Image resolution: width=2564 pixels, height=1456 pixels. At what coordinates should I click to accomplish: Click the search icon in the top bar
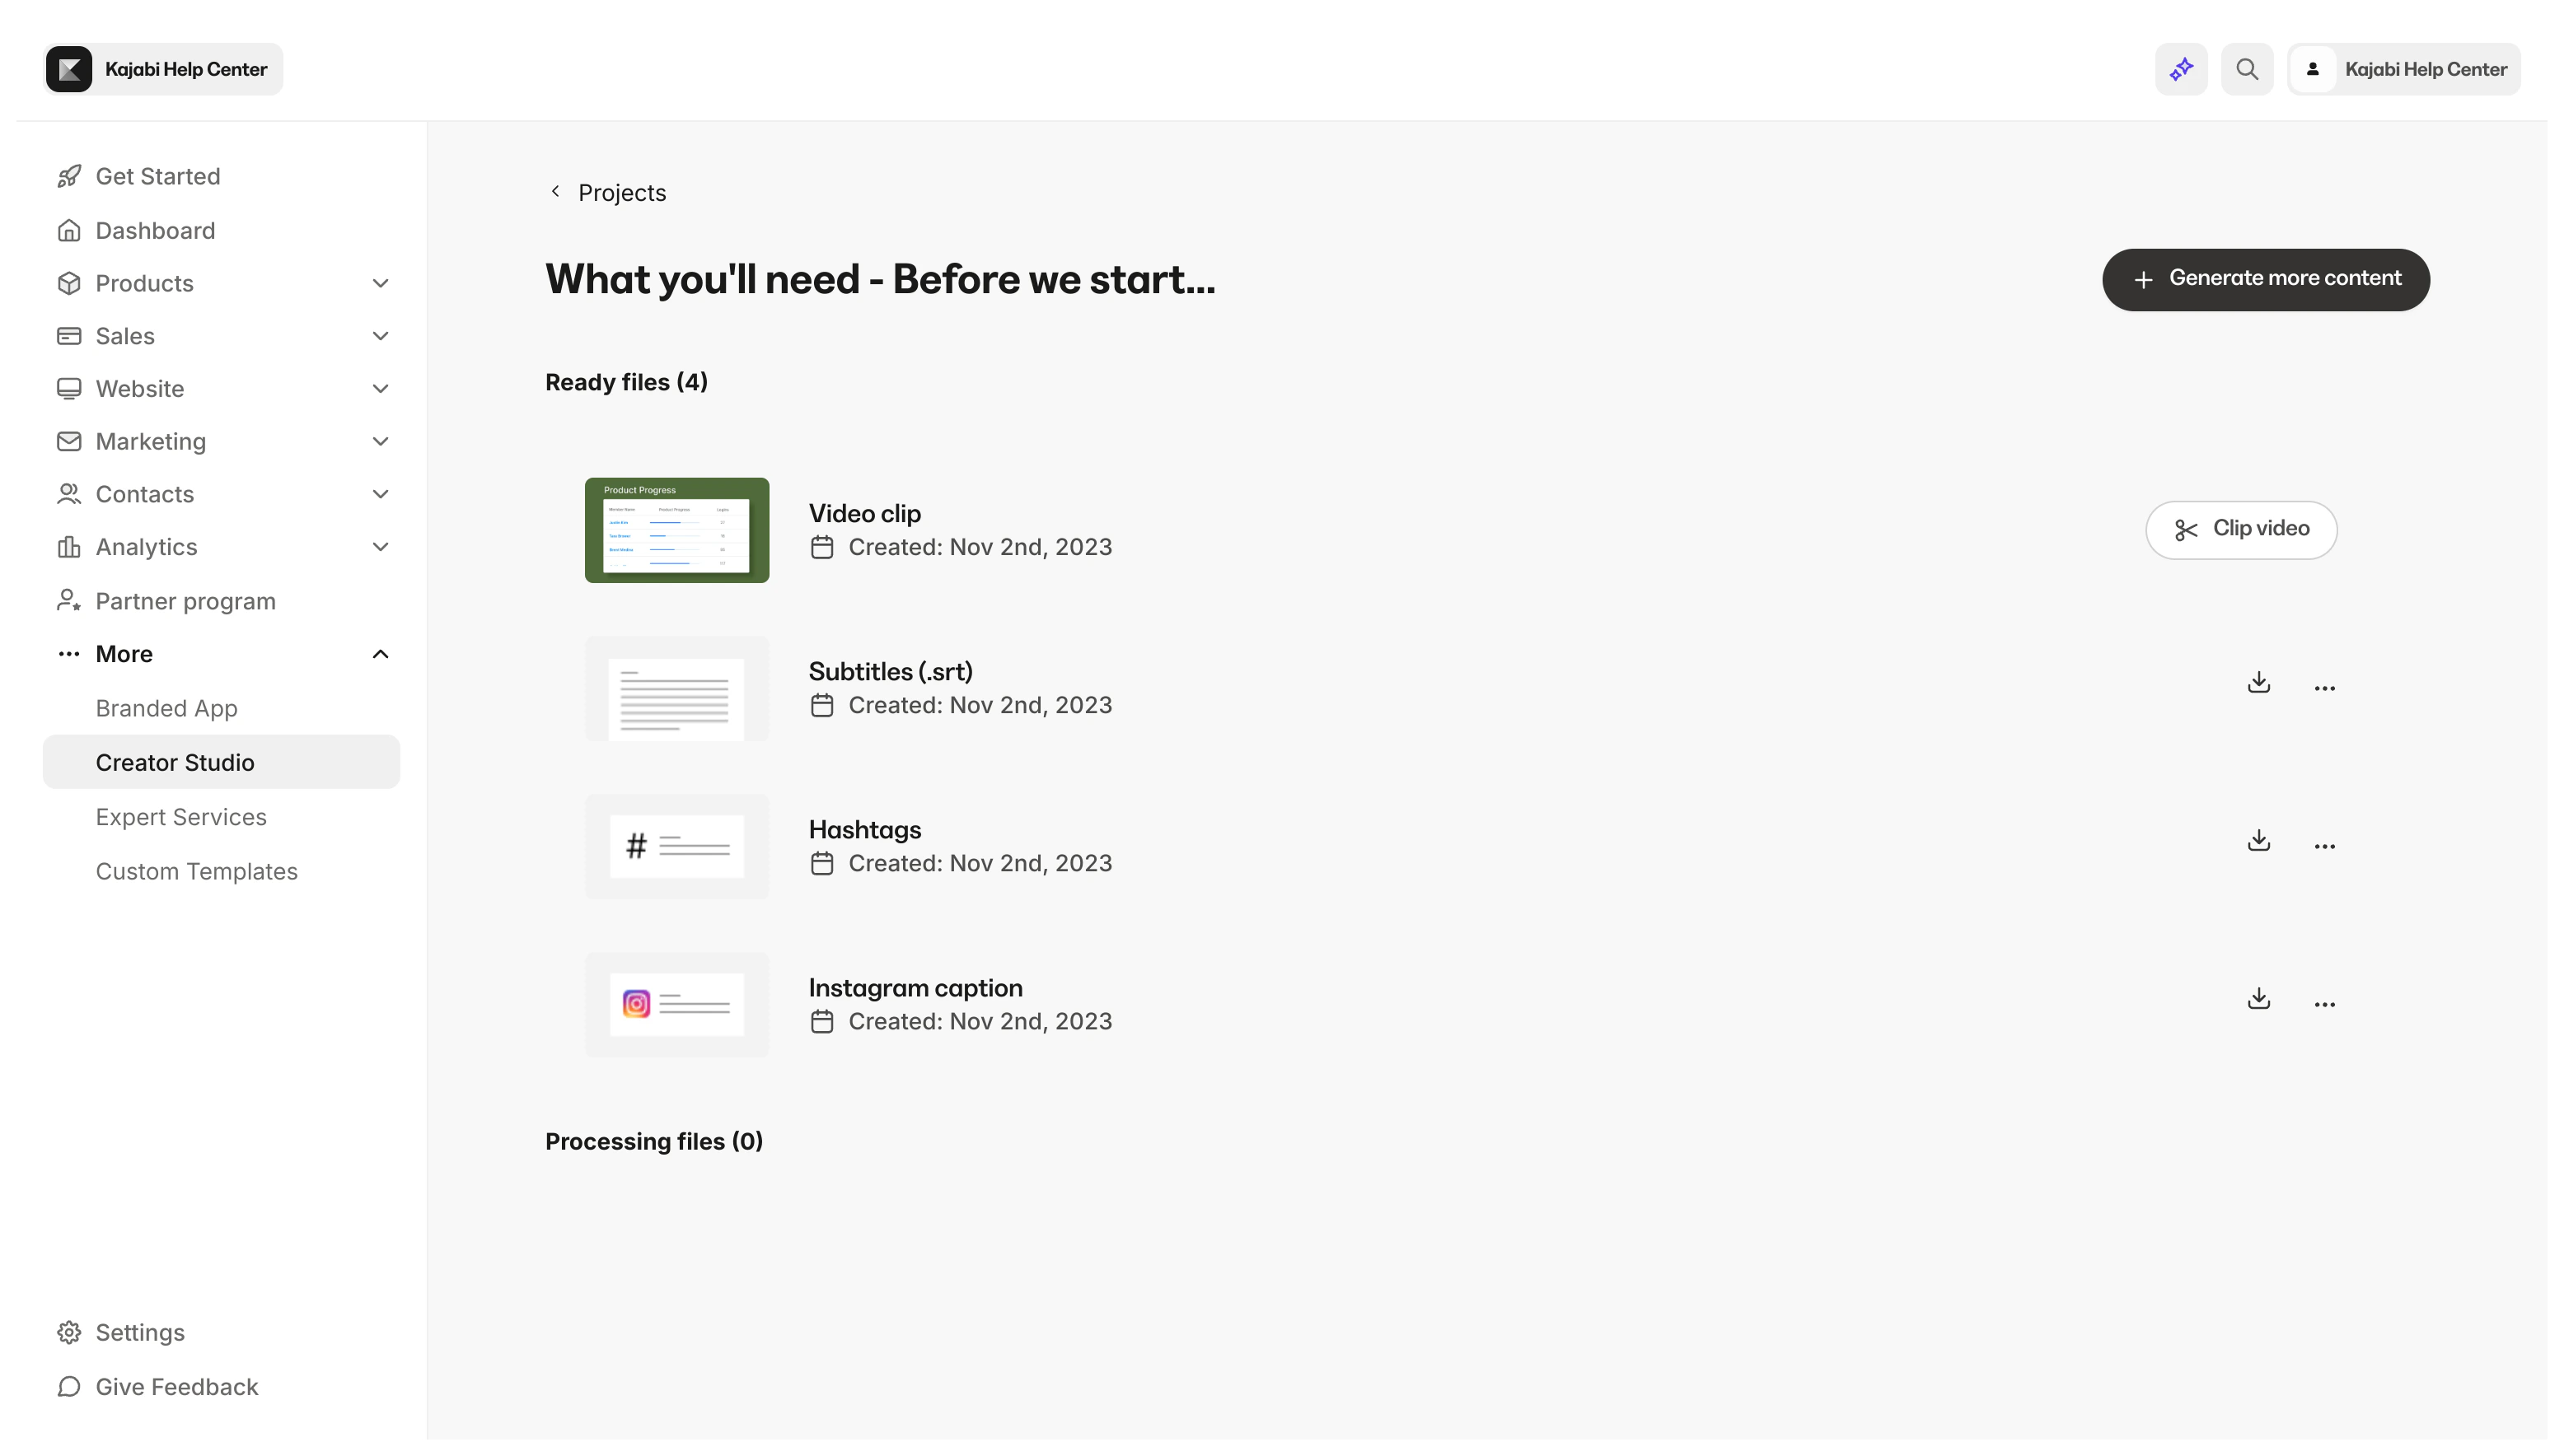[2247, 68]
